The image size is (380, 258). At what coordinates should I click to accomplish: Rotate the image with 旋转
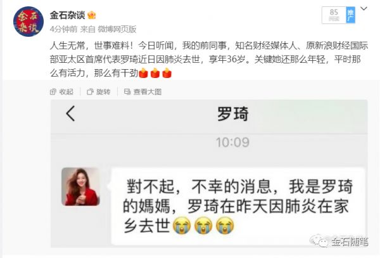point(99,92)
